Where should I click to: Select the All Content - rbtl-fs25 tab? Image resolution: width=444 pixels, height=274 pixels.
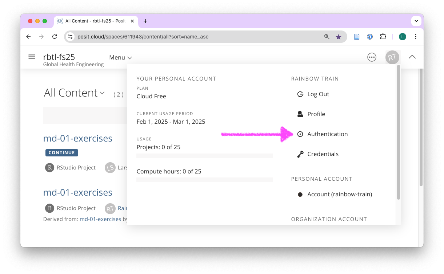point(96,21)
